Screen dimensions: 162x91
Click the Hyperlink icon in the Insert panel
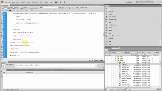tap(106, 11)
